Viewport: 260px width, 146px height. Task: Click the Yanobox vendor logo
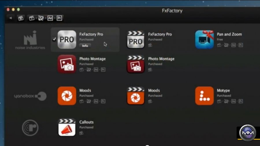pos(30,96)
